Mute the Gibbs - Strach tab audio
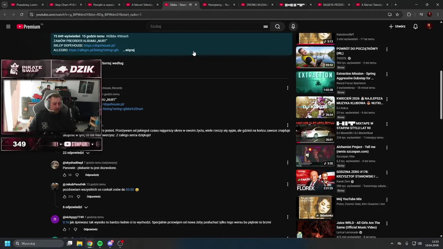The image size is (443, 249). [190, 5]
